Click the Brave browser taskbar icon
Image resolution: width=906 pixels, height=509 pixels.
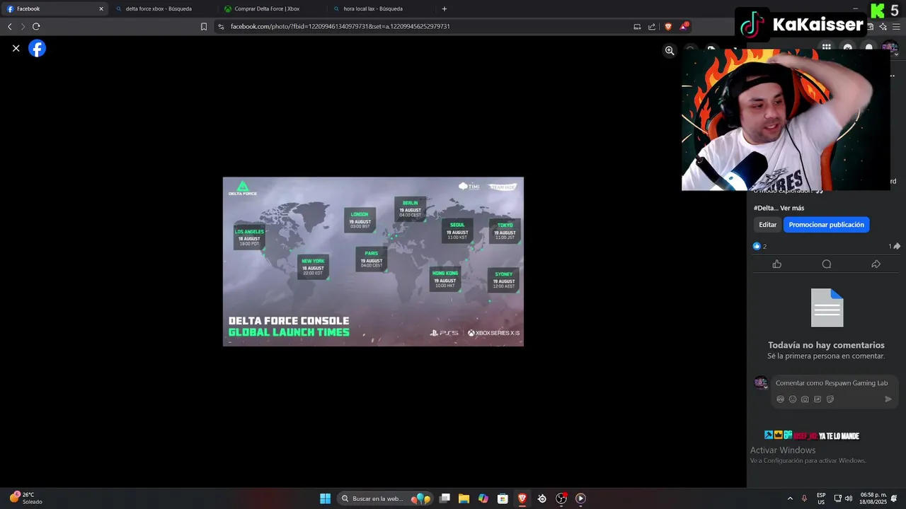(x=522, y=498)
